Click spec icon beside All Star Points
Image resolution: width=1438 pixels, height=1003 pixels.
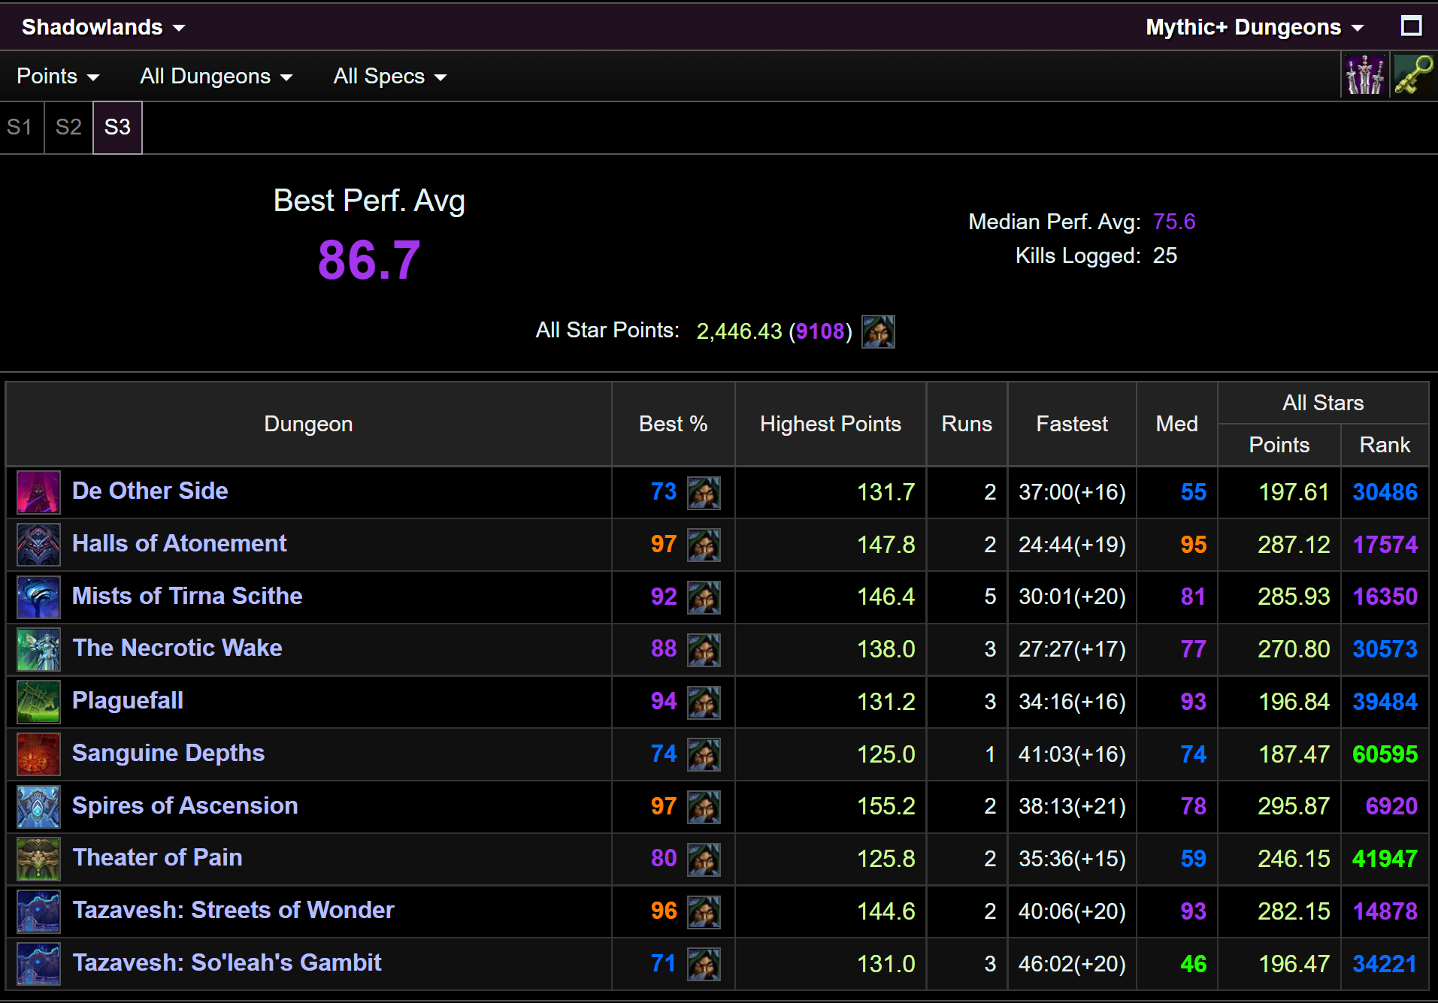[878, 331]
